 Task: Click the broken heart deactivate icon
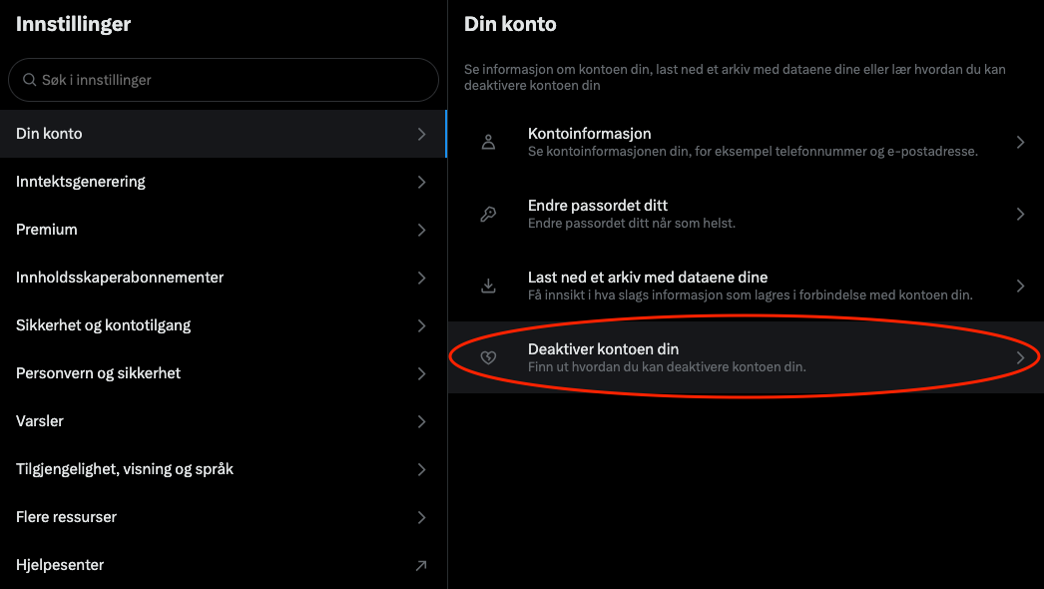(488, 357)
